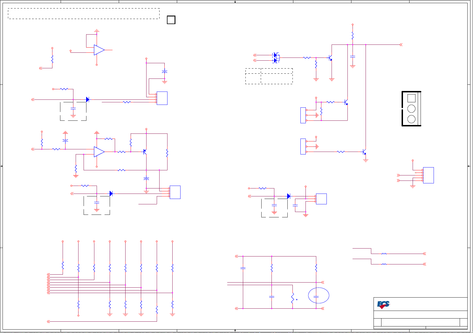Select the five-pin connector box with two input ports
Viewport: 473px width, 333px height.
[428, 175]
